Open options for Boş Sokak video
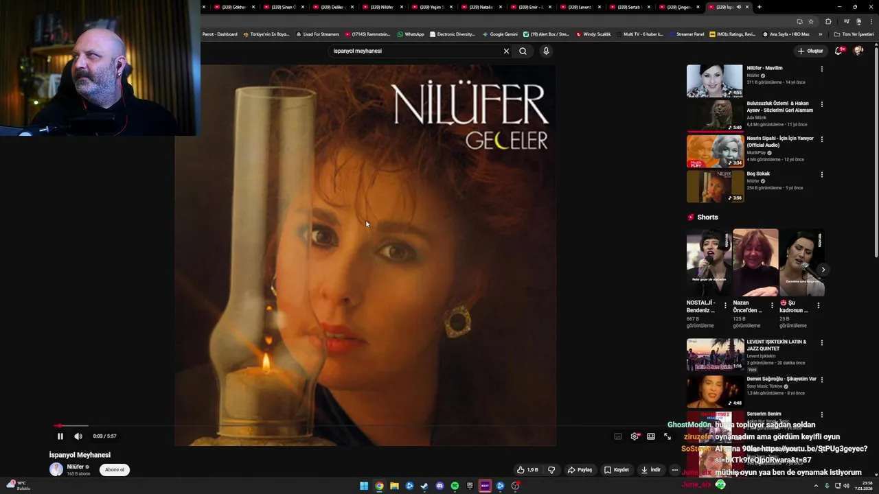The image size is (879, 494). pyautogui.click(x=821, y=174)
